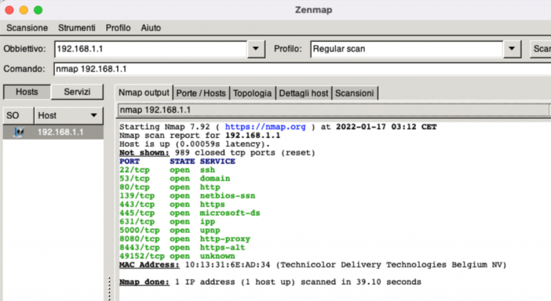Click the Scan button
This screenshot has width=551, height=301.
click(x=541, y=49)
